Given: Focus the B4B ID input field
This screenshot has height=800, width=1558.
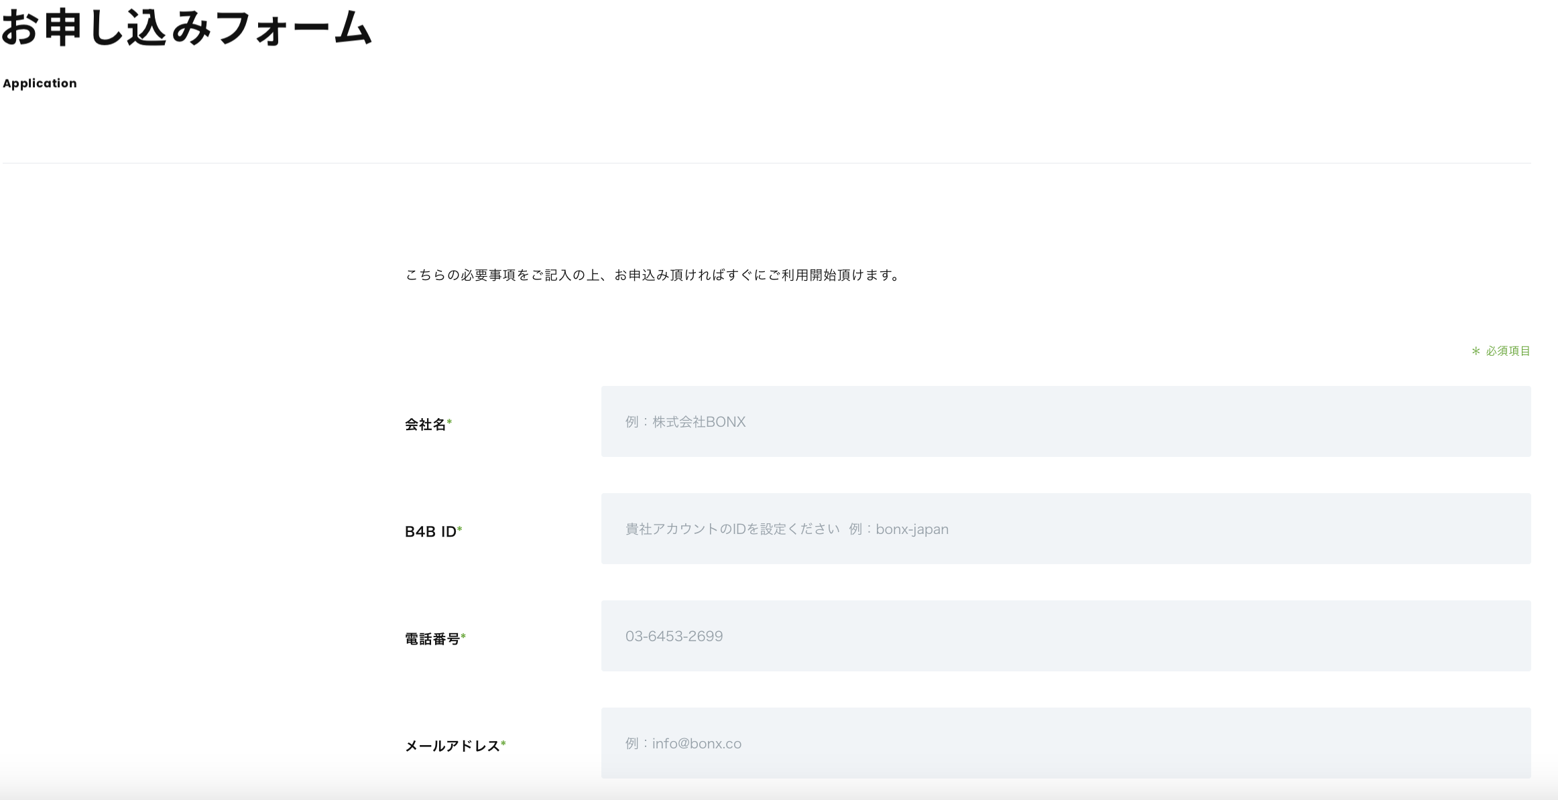Looking at the screenshot, I should [x=1066, y=529].
